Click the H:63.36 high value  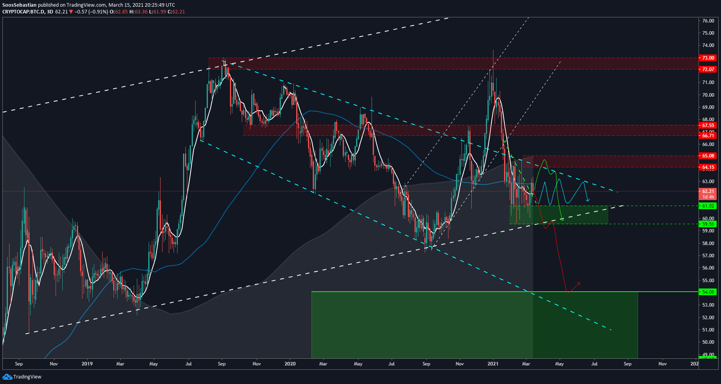point(138,12)
